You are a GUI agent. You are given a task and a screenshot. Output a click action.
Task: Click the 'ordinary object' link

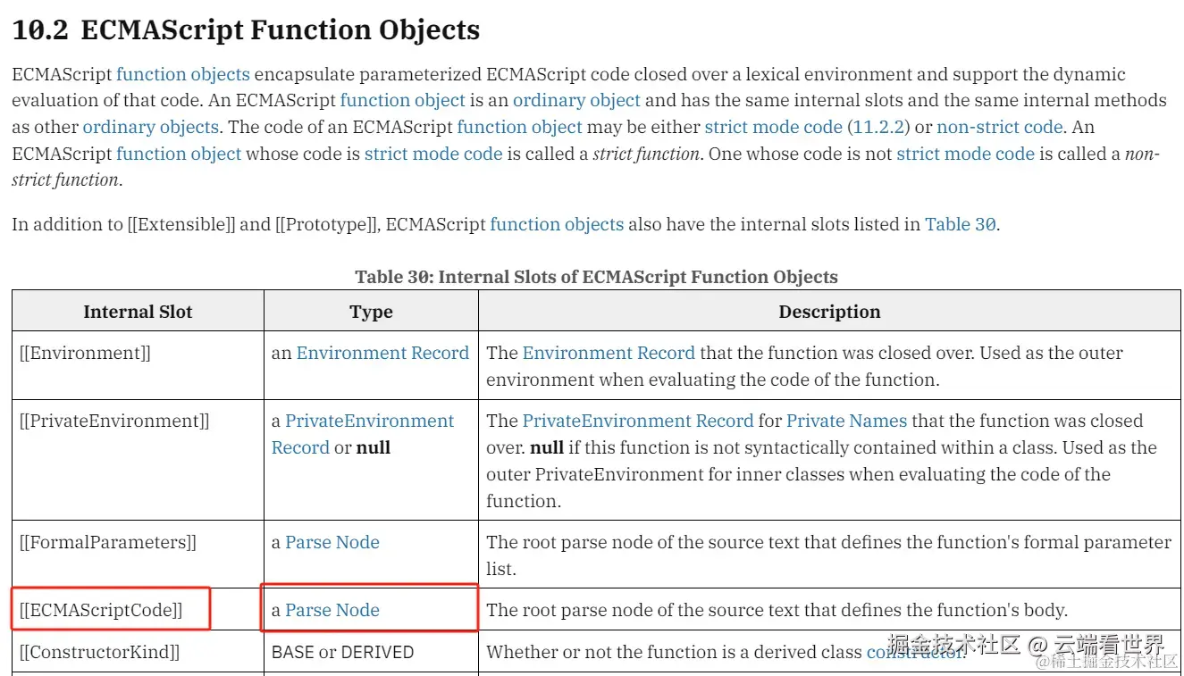click(x=576, y=100)
